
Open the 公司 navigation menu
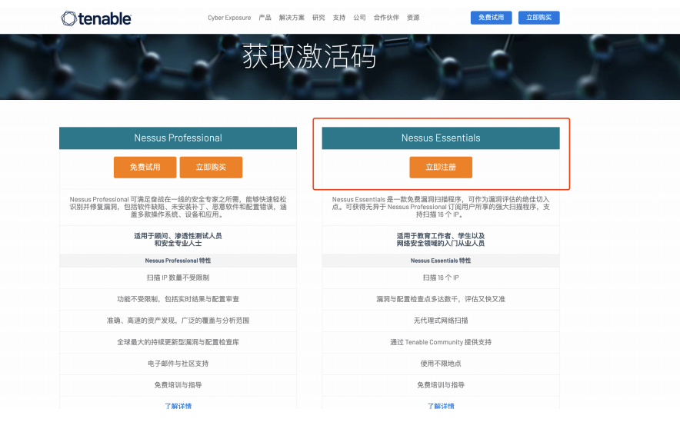pyautogui.click(x=359, y=18)
